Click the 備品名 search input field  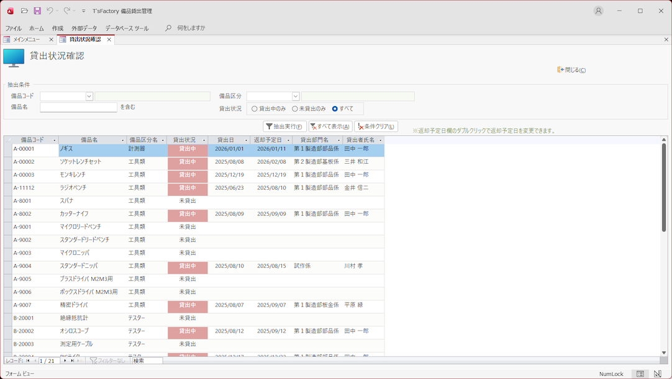(x=78, y=107)
